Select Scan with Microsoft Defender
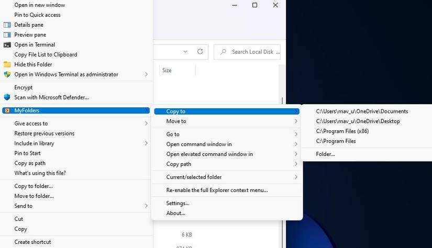Viewport: 432px width, 248px height. pyautogui.click(x=51, y=97)
